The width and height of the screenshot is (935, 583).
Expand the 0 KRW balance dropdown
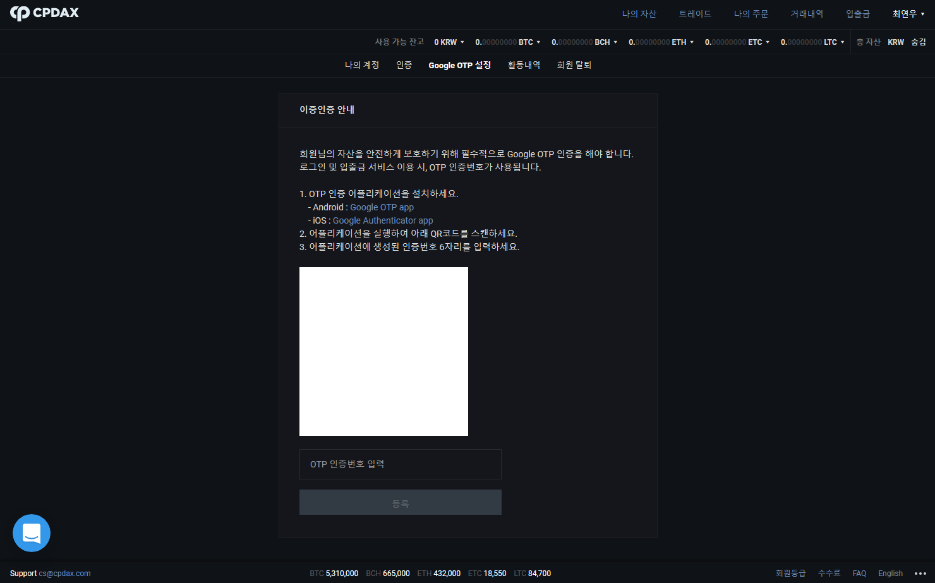449,42
